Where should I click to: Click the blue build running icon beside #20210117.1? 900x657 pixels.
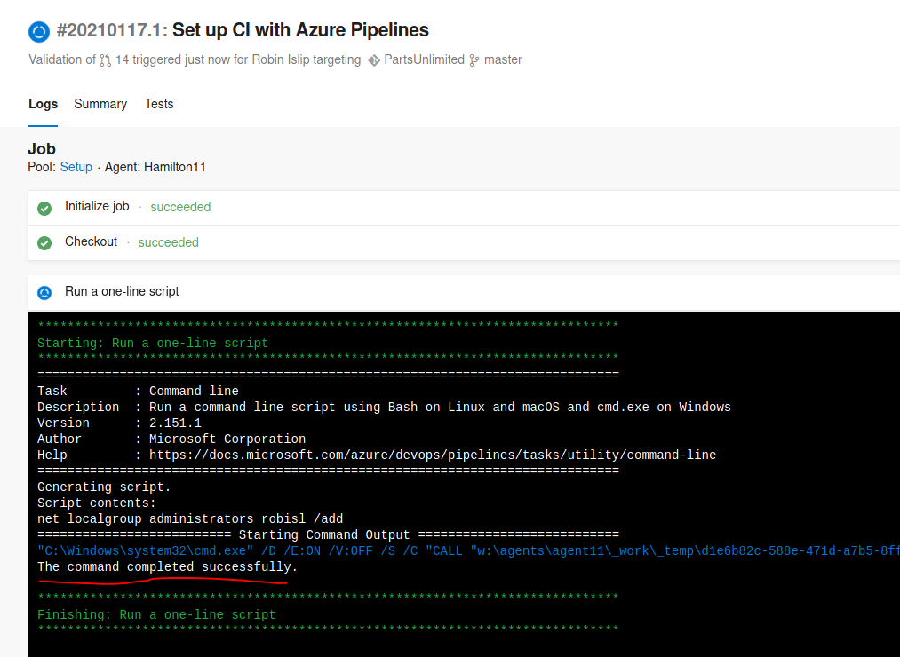click(39, 32)
